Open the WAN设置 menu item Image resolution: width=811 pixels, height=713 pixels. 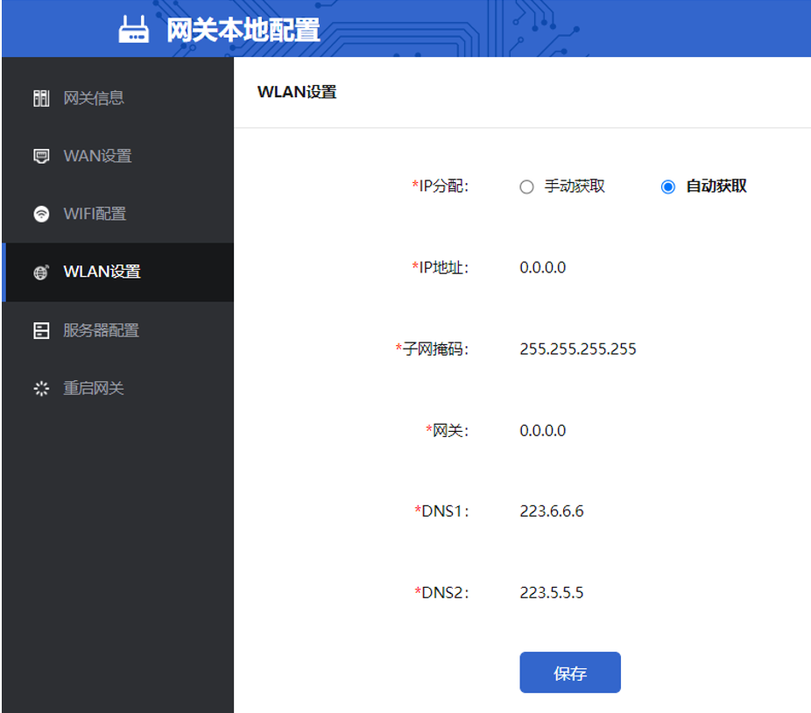118,156
